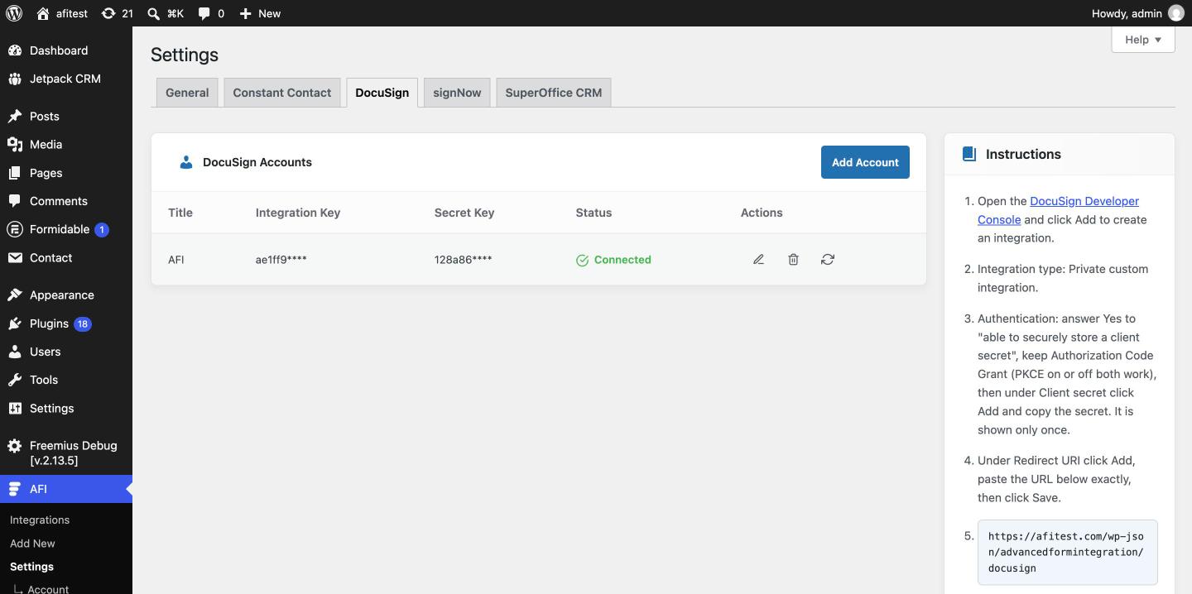Open Jetpack CRM menu
Image resolution: width=1192 pixels, height=594 pixels.
coord(66,79)
